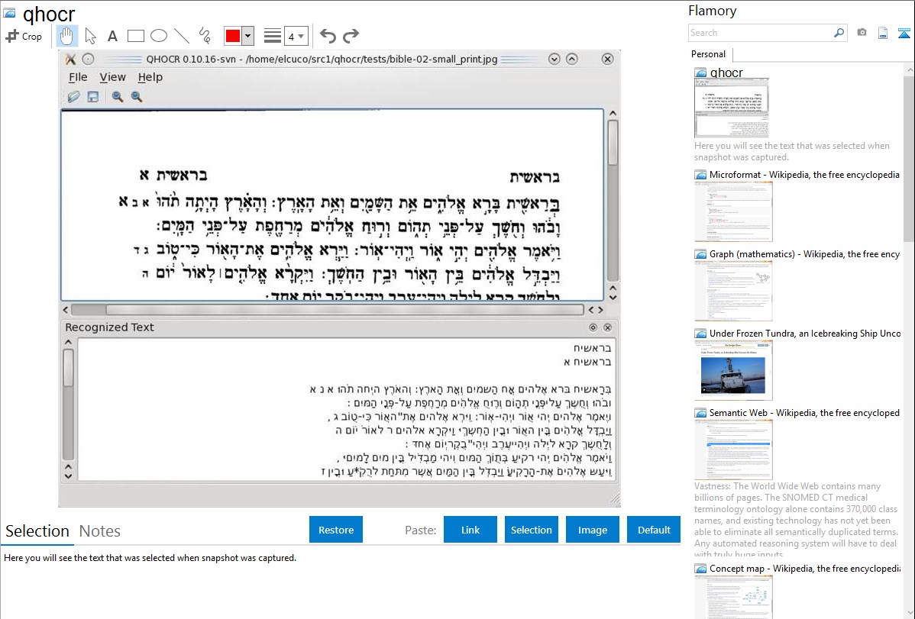The image size is (915, 619).
Task: Click the 'Recognized Text' panel title
Action: pyautogui.click(x=110, y=327)
